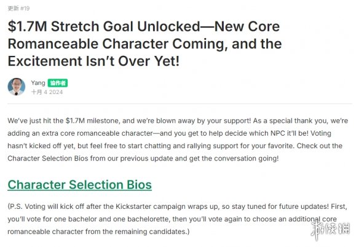Screen dimensions: 359x247
Task: Click the post date 十月 4 2024
Action: pyautogui.click(x=47, y=92)
